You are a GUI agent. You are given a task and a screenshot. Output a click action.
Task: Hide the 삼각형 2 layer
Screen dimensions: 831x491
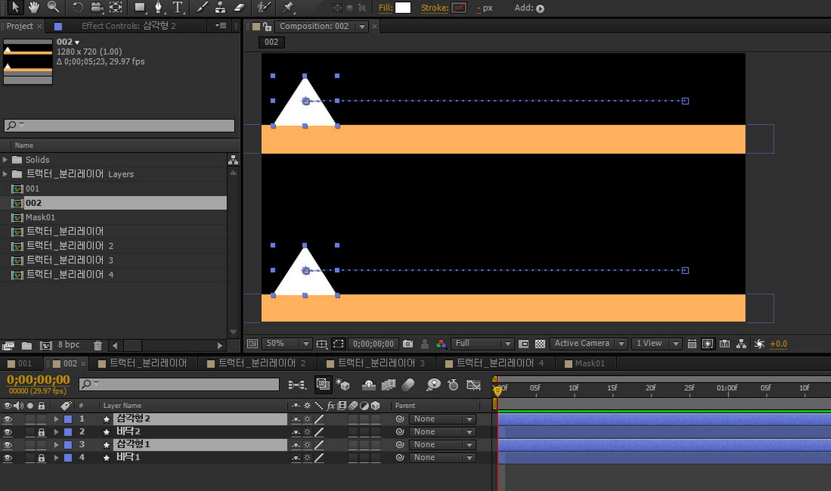pos(8,419)
